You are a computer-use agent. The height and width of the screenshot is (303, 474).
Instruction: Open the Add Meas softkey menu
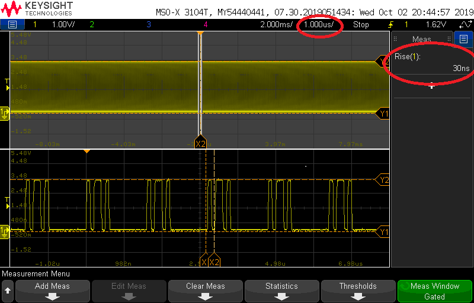52,291
